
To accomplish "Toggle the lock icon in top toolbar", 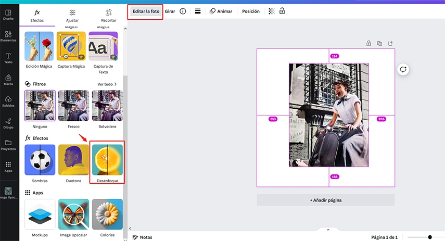I will click(x=282, y=11).
